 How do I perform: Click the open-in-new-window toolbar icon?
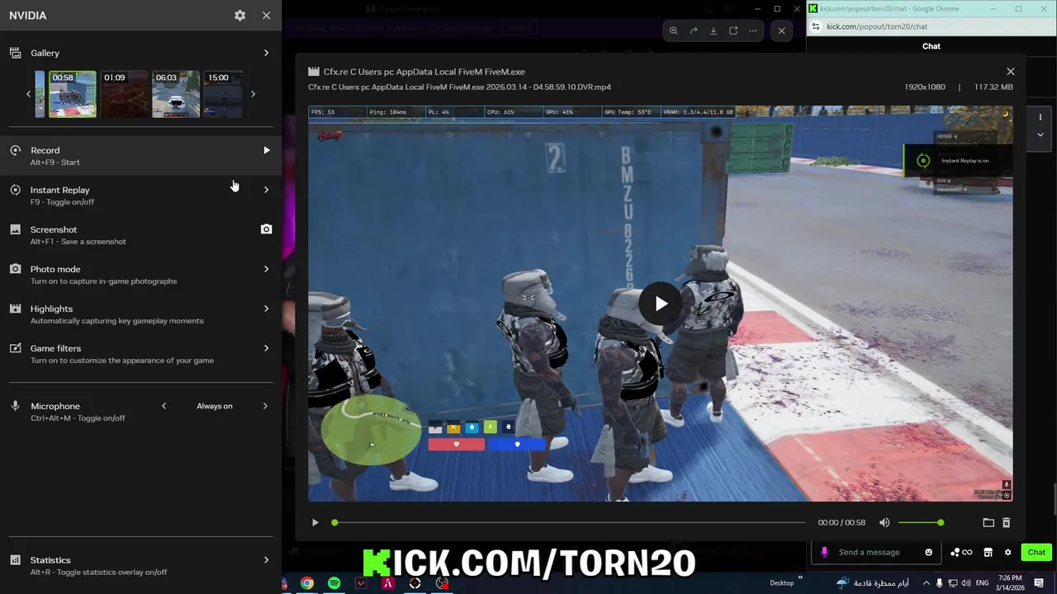pyautogui.click(x=733, y=31)
